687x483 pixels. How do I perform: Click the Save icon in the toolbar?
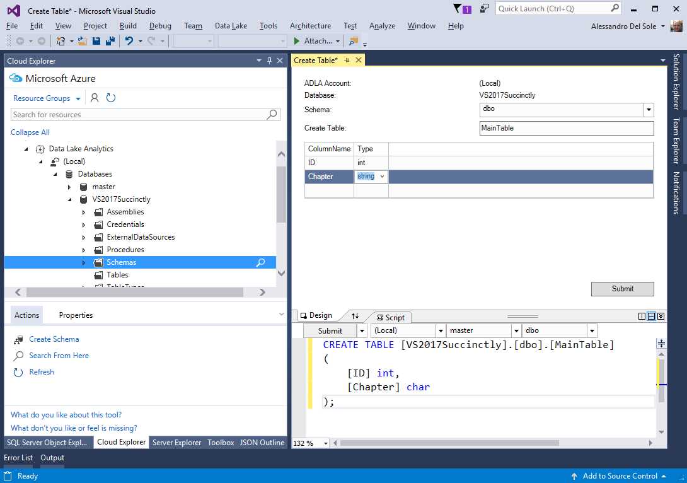pos(96,40)
